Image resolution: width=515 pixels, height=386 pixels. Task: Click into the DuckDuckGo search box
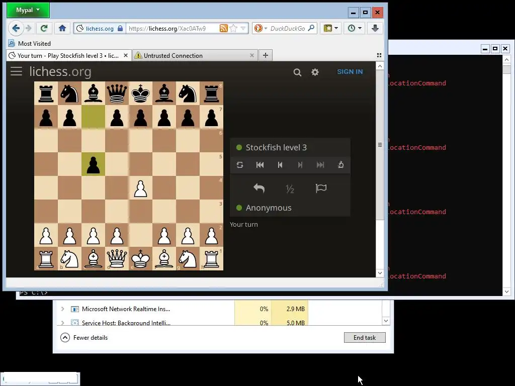pos(288,29)
